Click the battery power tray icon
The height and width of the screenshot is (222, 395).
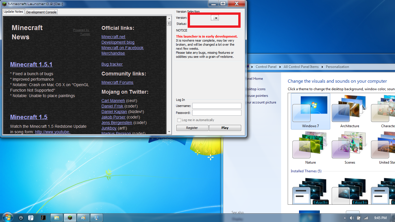tap(359, 218)
